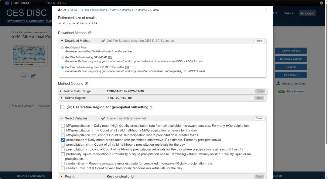Collapse the Select Variables section

[62, 118]
